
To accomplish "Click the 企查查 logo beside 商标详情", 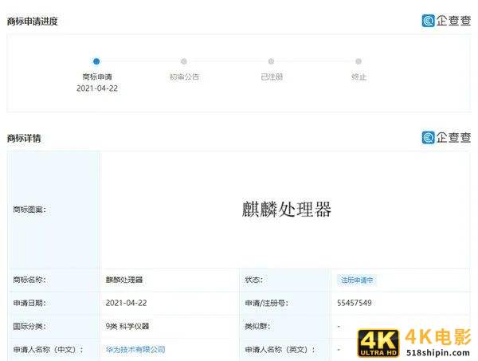I will pyautogui.click(x=446, y=138).
